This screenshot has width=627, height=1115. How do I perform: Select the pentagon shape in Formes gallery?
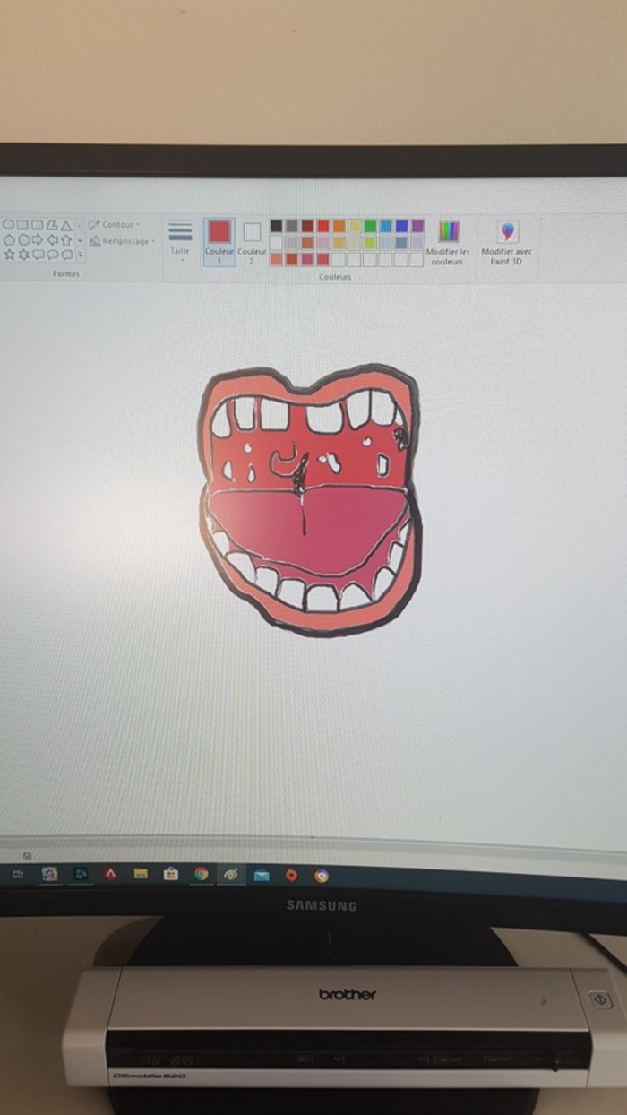click(9, 239)
